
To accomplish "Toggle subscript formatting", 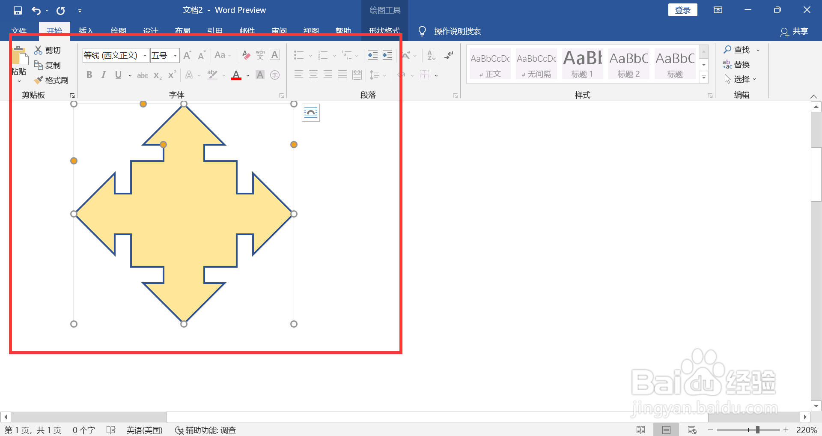I will [158, 75].
